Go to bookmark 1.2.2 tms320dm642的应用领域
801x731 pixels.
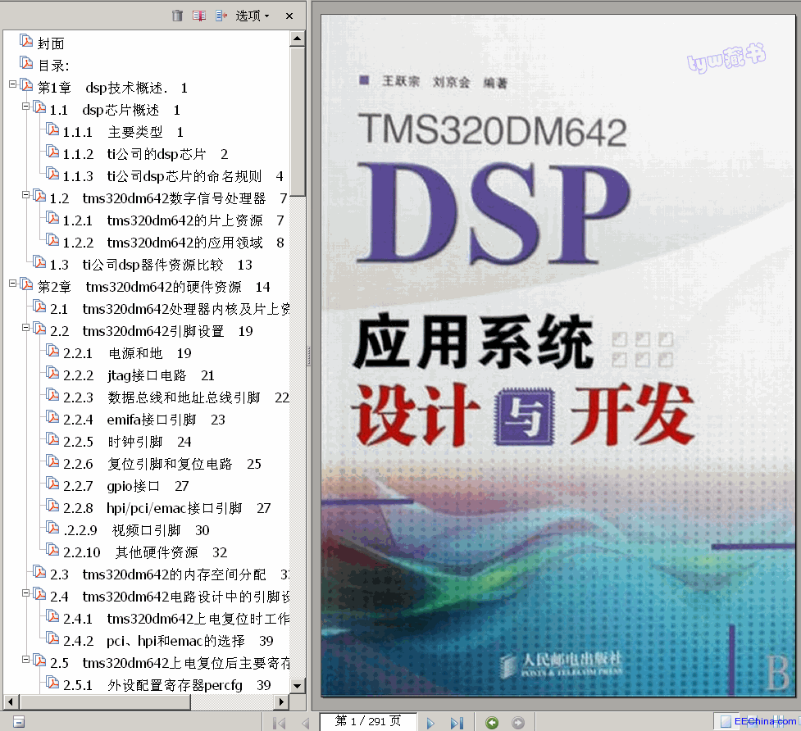(x=173, y=243)
